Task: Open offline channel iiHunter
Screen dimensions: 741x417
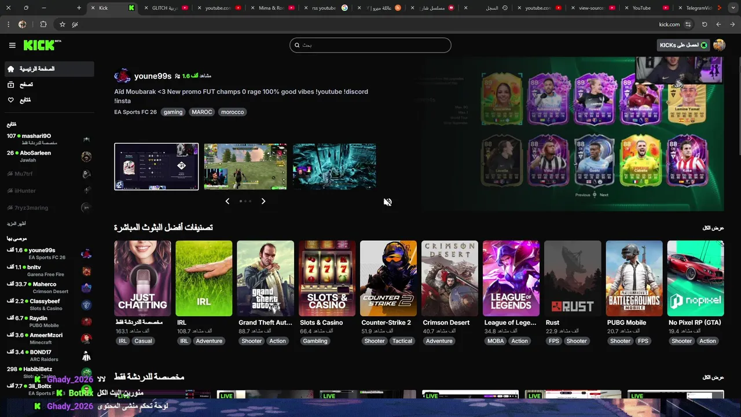Action: click(49, 190)
